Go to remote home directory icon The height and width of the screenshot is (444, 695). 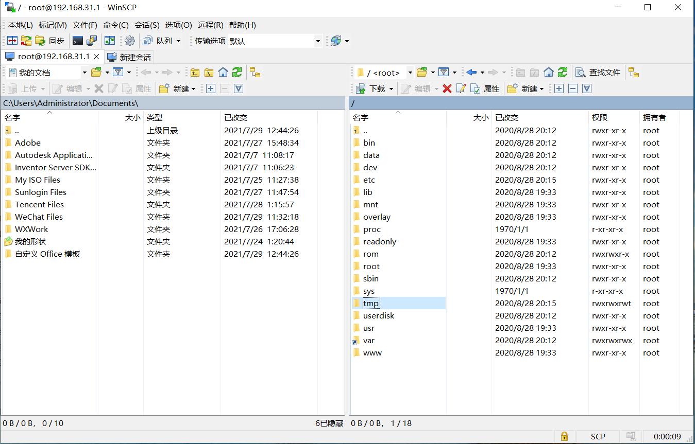coord(548,72)
